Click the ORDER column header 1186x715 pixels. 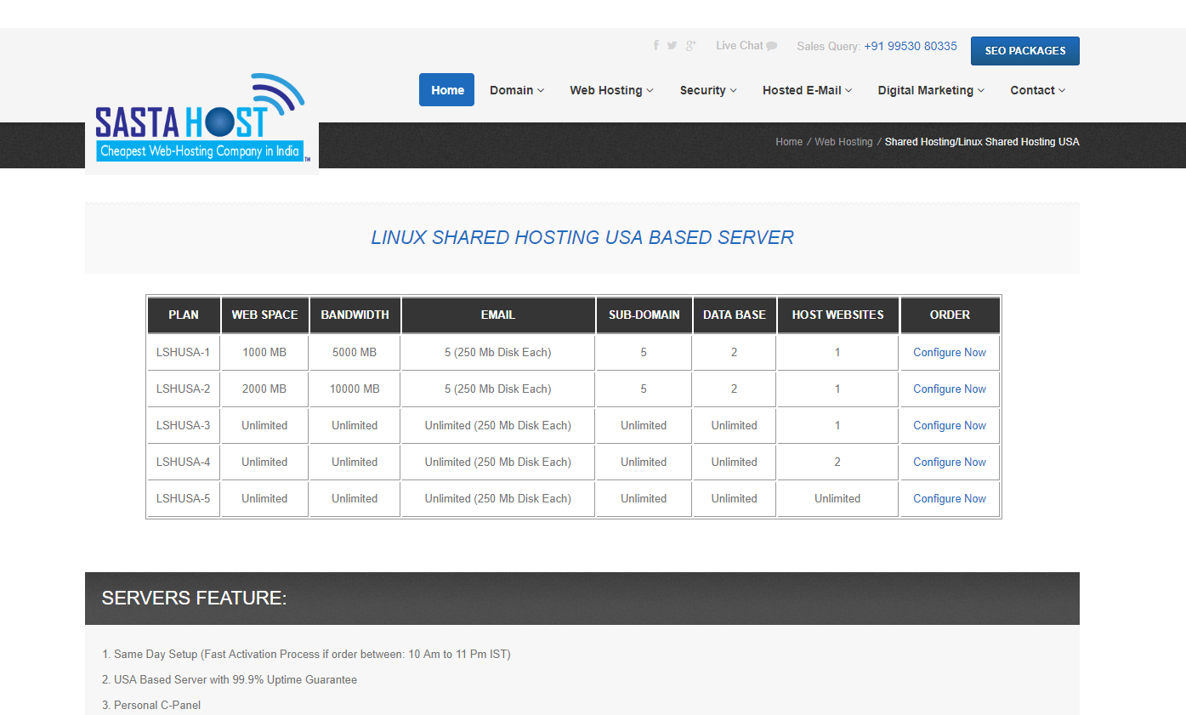pos(950,315)
